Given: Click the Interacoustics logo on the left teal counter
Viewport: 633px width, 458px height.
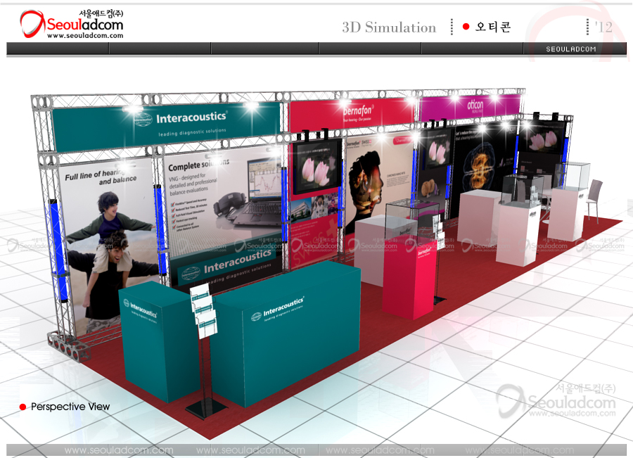Looking at the screenshot, I should (141, 309).
